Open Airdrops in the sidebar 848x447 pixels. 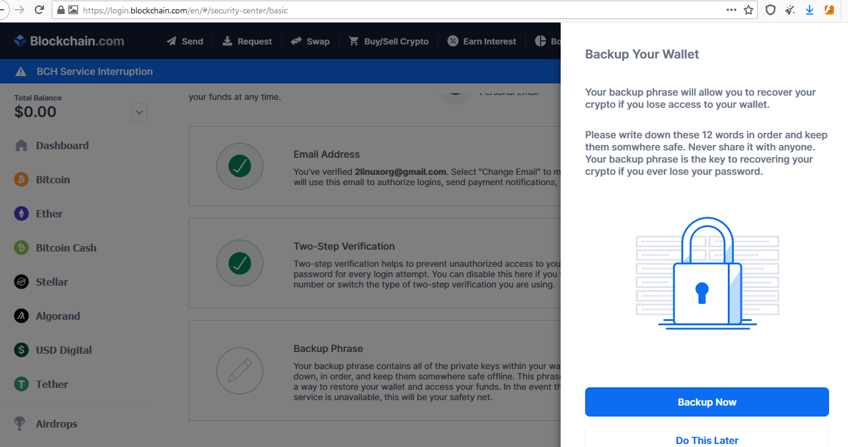(x=57, y=424)
